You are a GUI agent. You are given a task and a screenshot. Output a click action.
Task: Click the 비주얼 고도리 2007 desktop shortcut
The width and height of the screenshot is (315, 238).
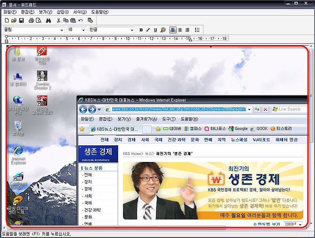click(42, 105)
